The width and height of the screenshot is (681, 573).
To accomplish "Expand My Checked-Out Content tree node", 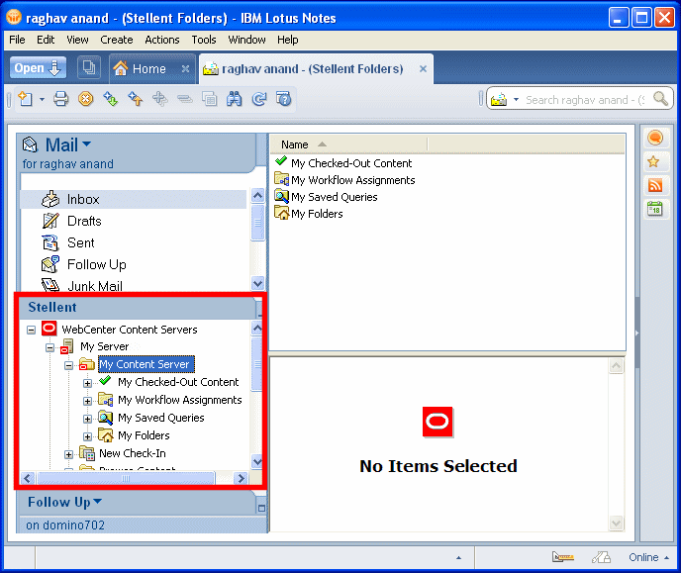I will tap(87, 383).
